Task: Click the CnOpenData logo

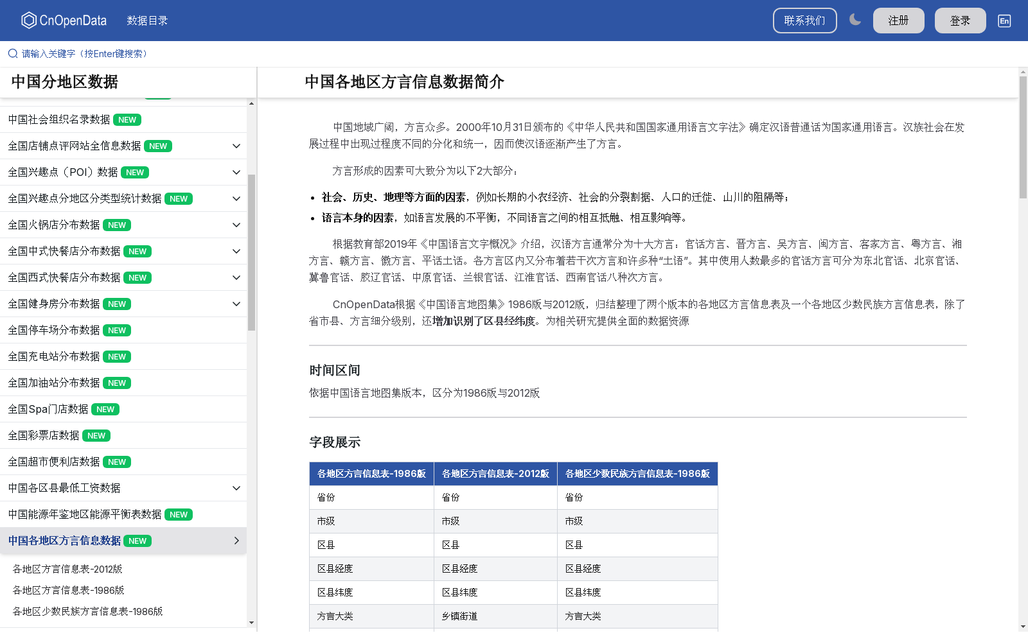Action: pos(64,21)
